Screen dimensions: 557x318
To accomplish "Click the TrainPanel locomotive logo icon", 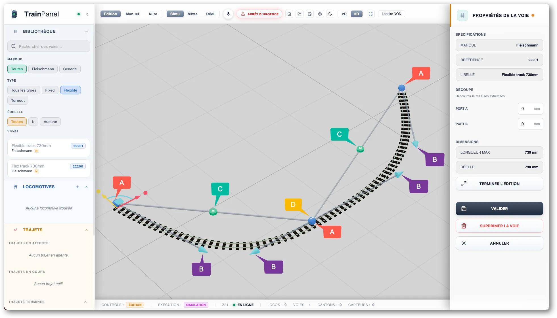I will click(x=14, y=14).
